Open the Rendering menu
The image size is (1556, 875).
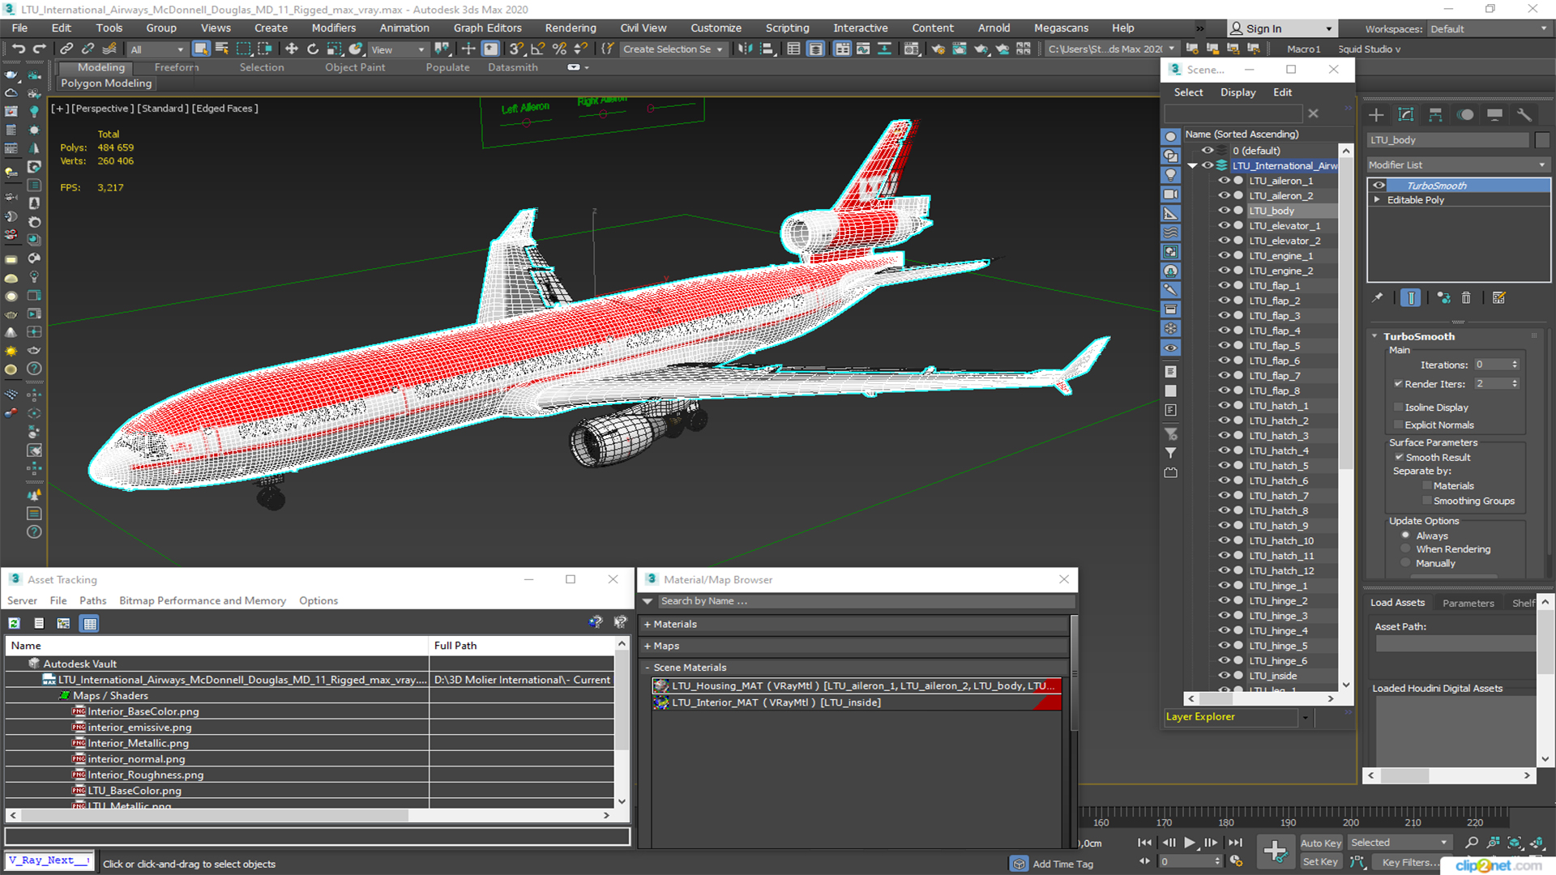click(x=570, y=28)
